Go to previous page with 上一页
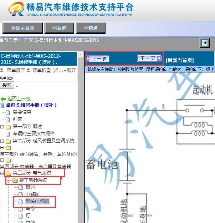 (98, 59)
